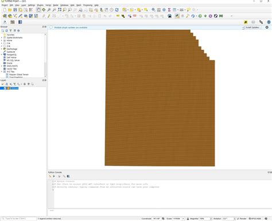Expand the Spatial Bookmarks tree item
272x221 pixels.
(x=2, y=38)
